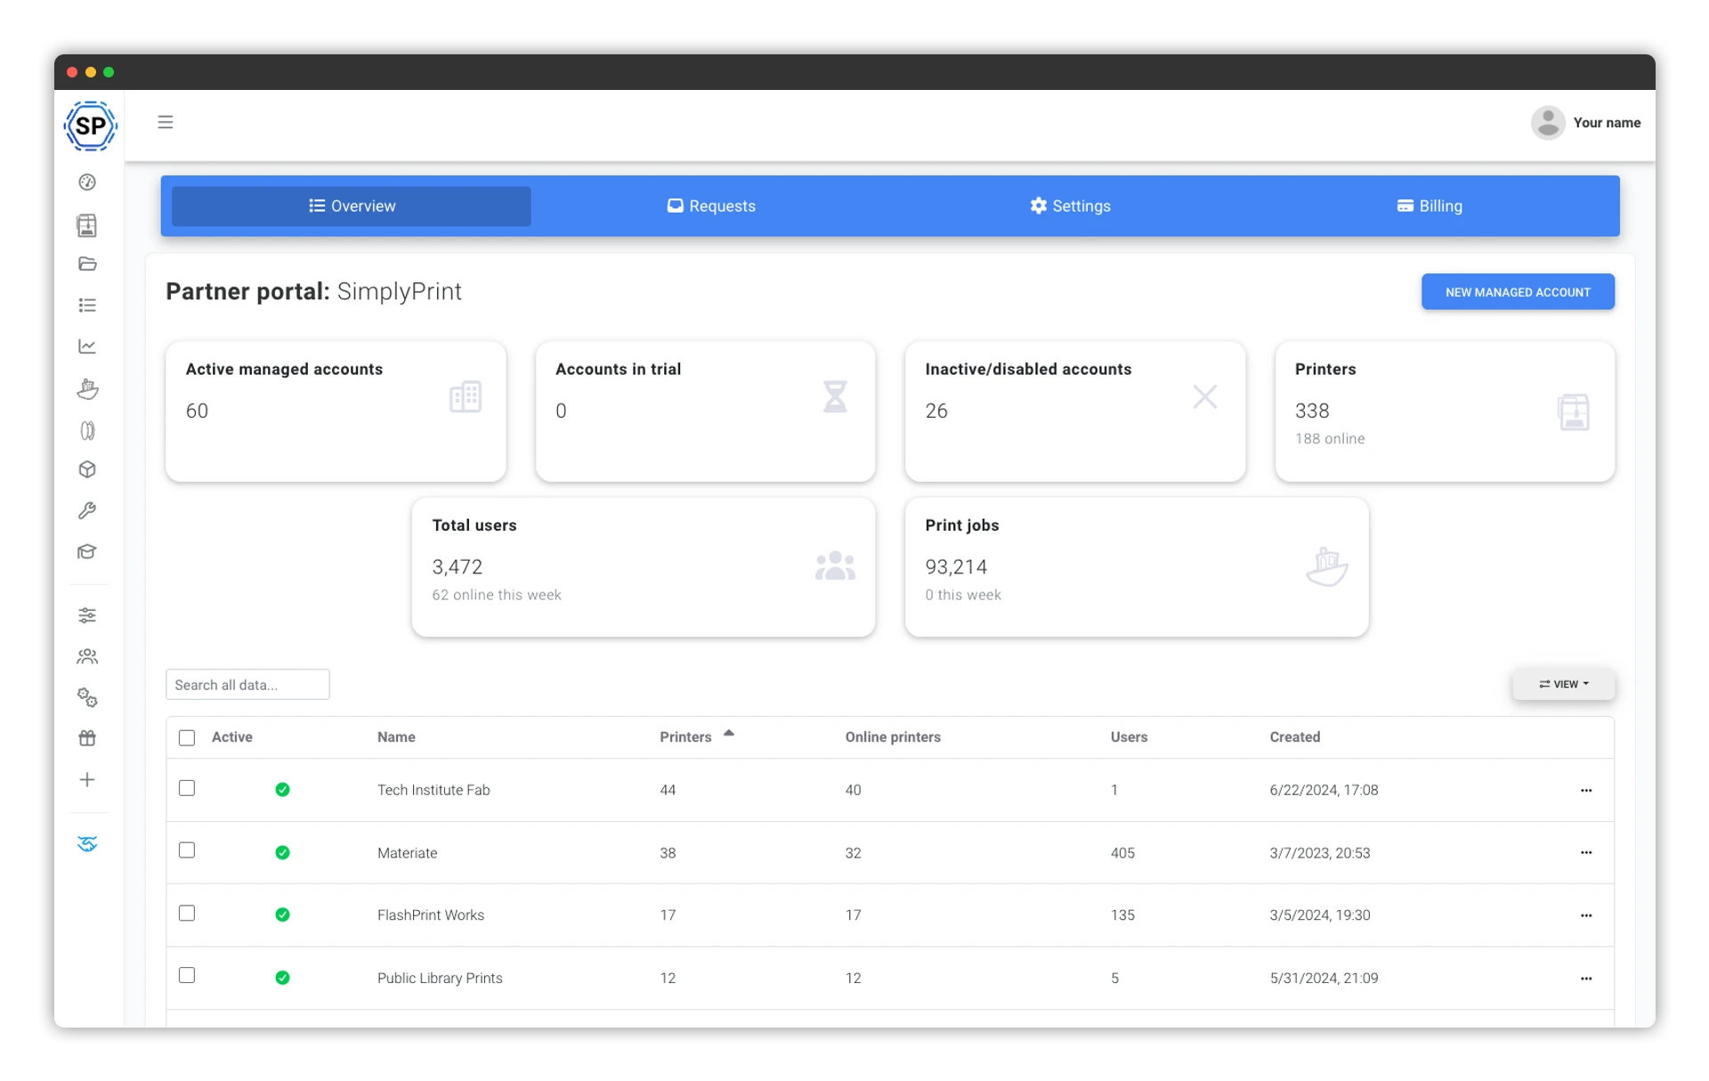The width and height of the screenshot is (1709, 1081).
Task: Open the statistics line chart icon
Action: (87, 346)
